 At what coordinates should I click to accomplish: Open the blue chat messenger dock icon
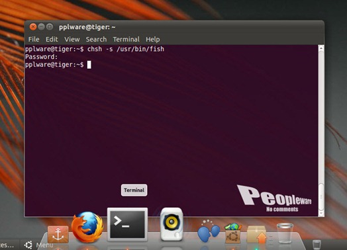(208, 231)
